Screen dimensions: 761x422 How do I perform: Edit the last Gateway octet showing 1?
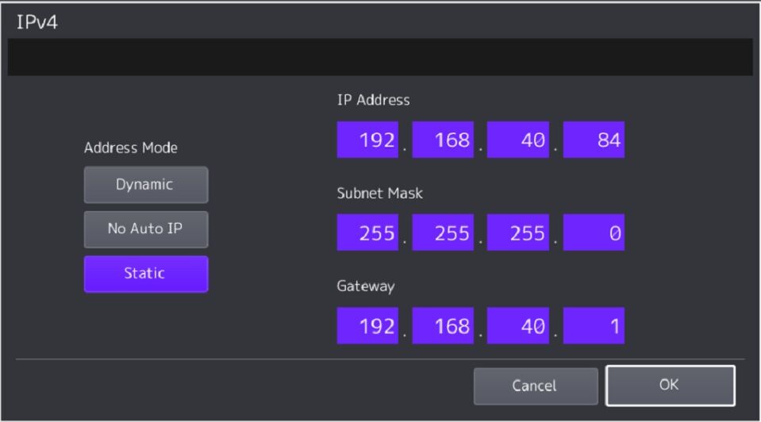[x=594, y=325]
